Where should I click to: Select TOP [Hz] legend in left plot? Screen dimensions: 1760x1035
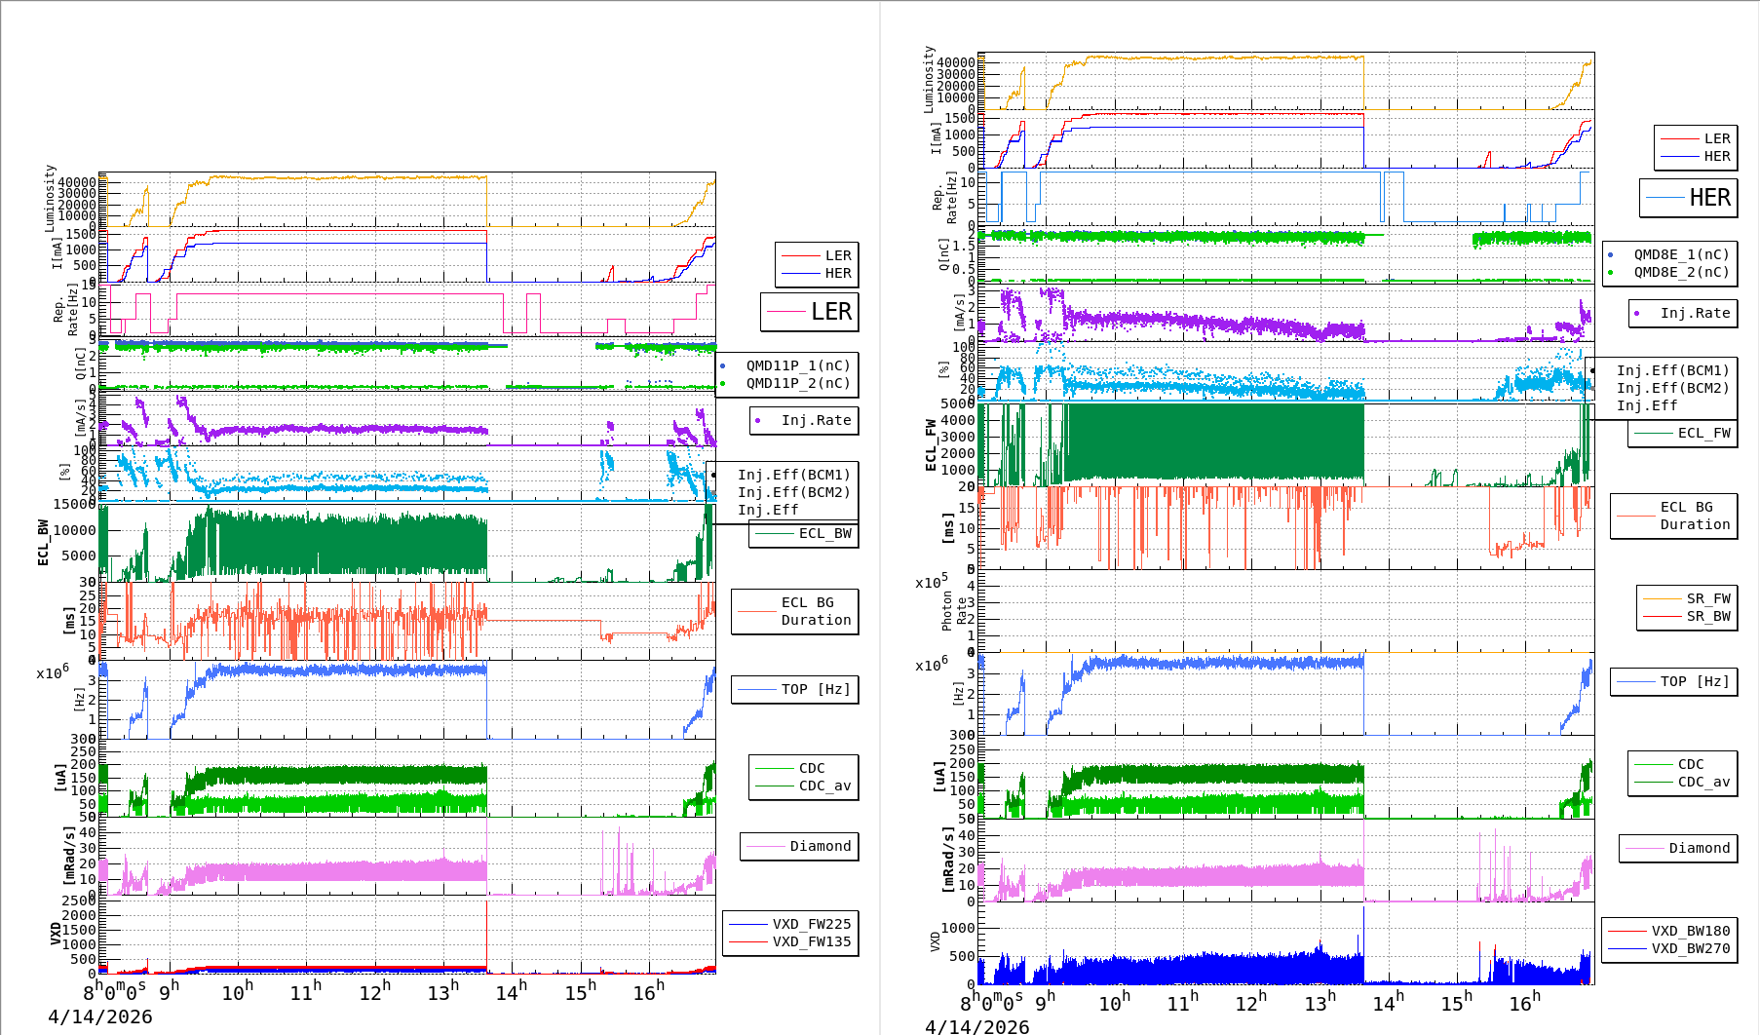[794, 689]
